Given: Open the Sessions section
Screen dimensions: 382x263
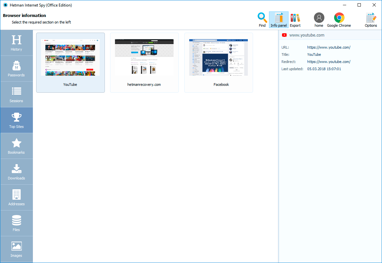Looking at the screenshot, I should tap(16, 95).
